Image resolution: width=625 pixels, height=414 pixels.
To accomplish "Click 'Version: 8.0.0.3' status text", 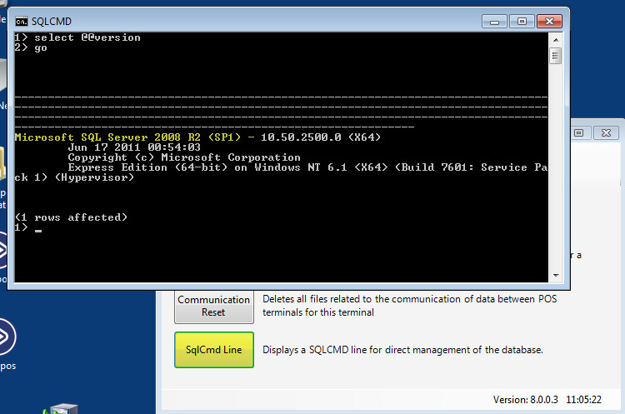I will (x=525, y=400).
